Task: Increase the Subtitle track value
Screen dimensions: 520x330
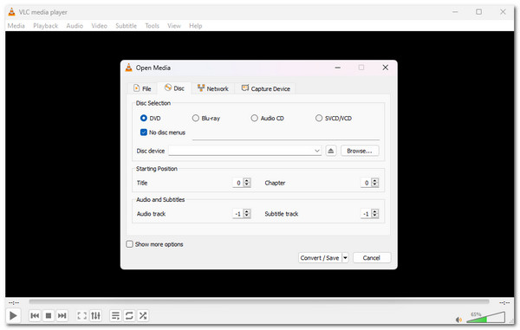Action: pos(374,211)
